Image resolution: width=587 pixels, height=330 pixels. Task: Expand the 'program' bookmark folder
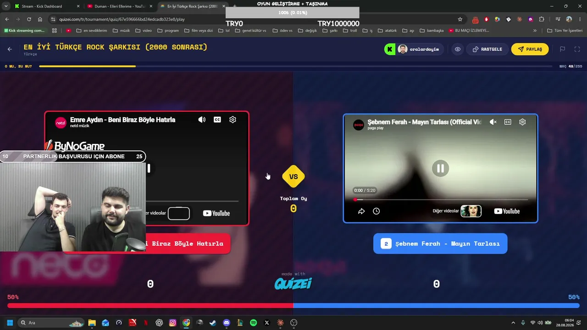coord(168,31)
